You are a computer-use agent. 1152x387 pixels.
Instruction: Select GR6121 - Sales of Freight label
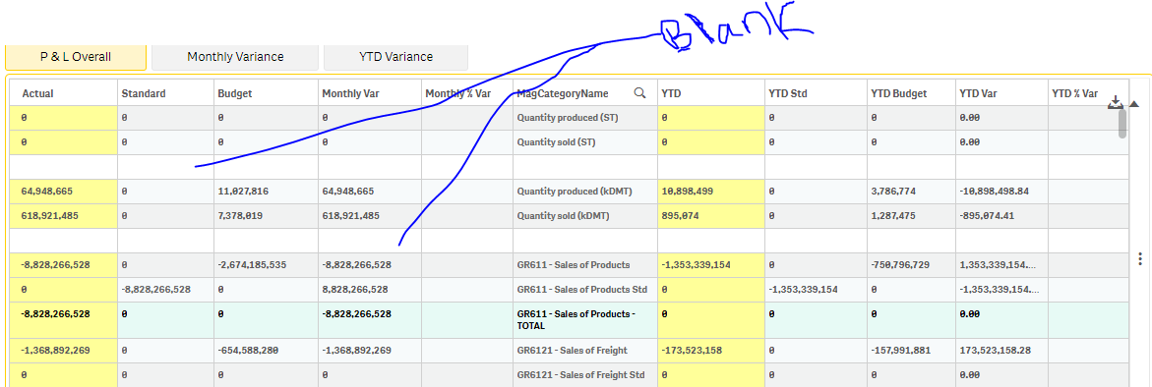[572, 351]
